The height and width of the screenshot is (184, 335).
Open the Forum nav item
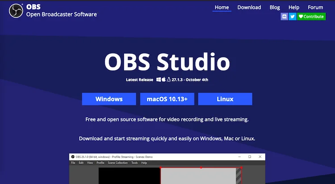click(315, 8)
